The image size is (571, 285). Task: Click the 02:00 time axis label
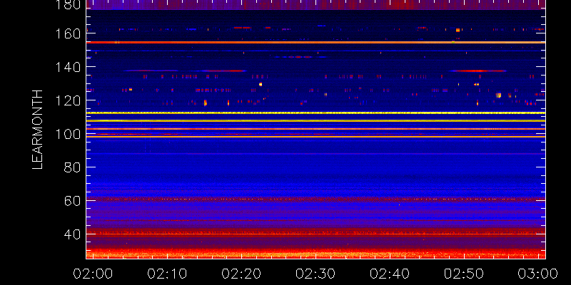click(93, 274)
